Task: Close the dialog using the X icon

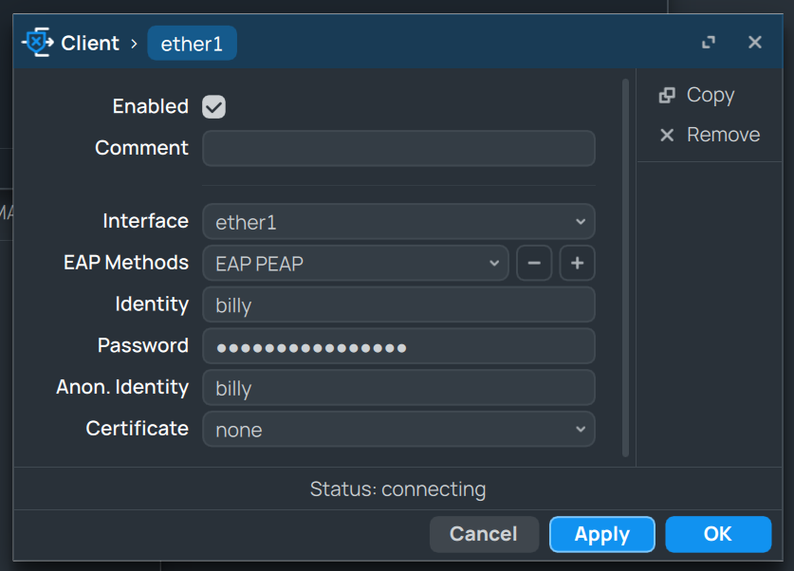Action: [755, 43]
